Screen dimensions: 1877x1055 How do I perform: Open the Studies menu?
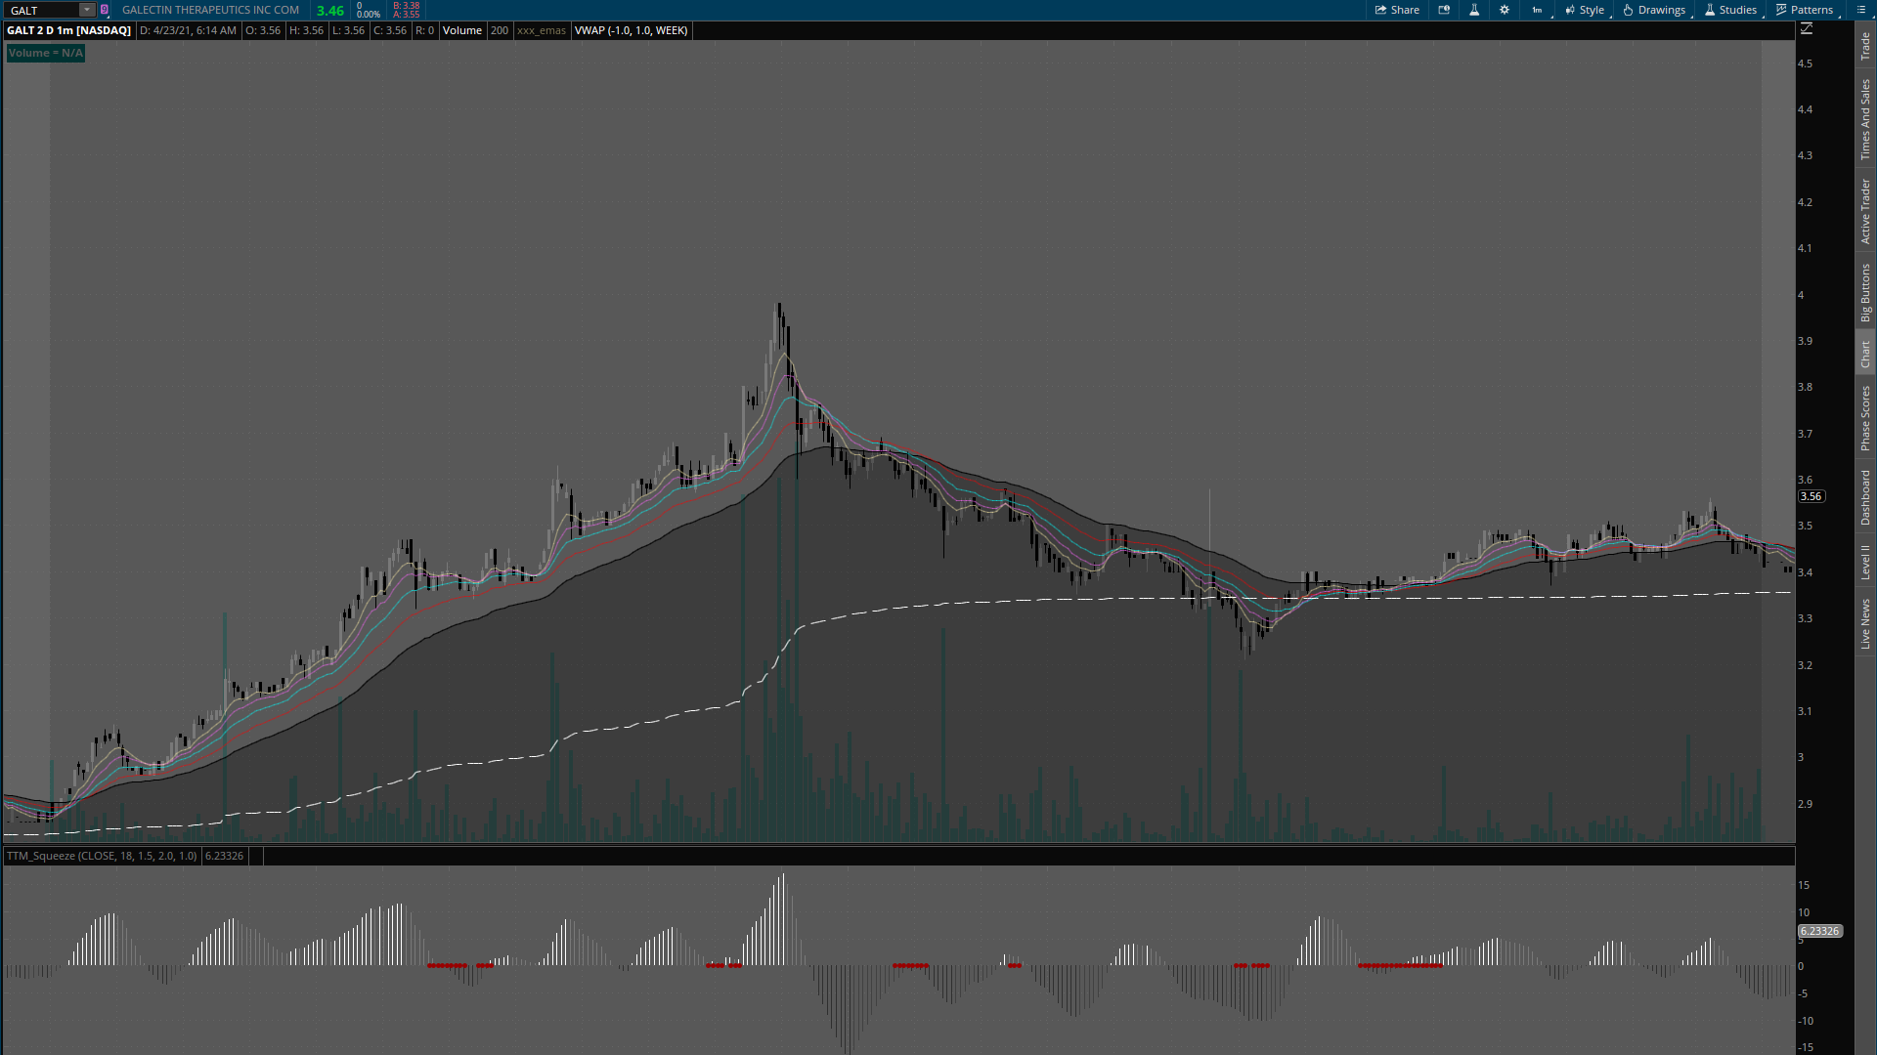[x=1730, y=10]
